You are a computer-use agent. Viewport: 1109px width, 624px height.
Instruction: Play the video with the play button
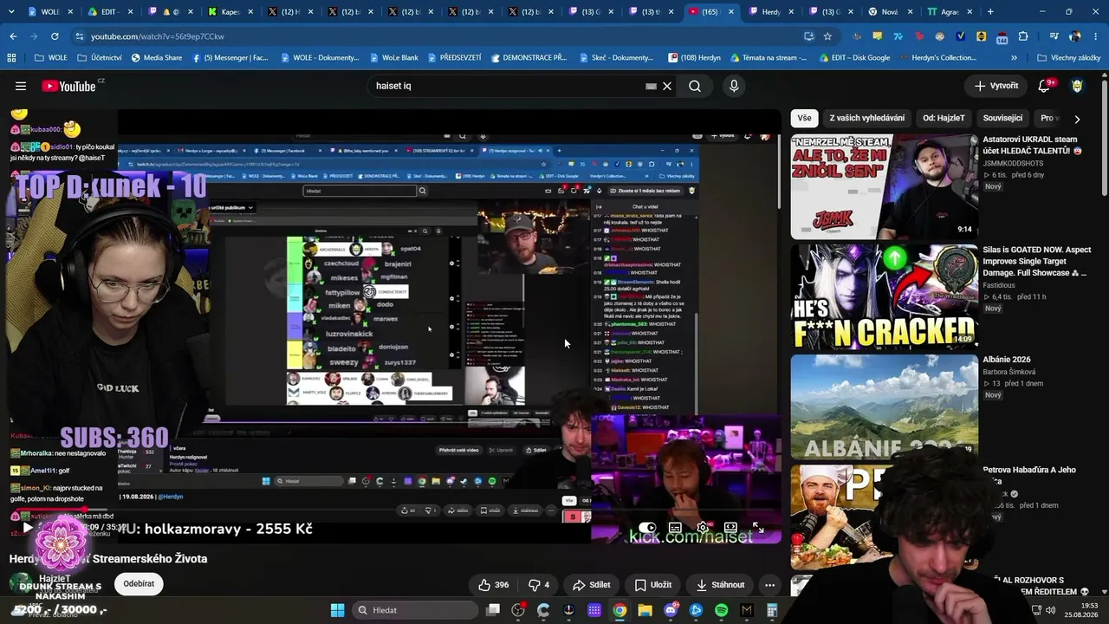coord(27,527)
